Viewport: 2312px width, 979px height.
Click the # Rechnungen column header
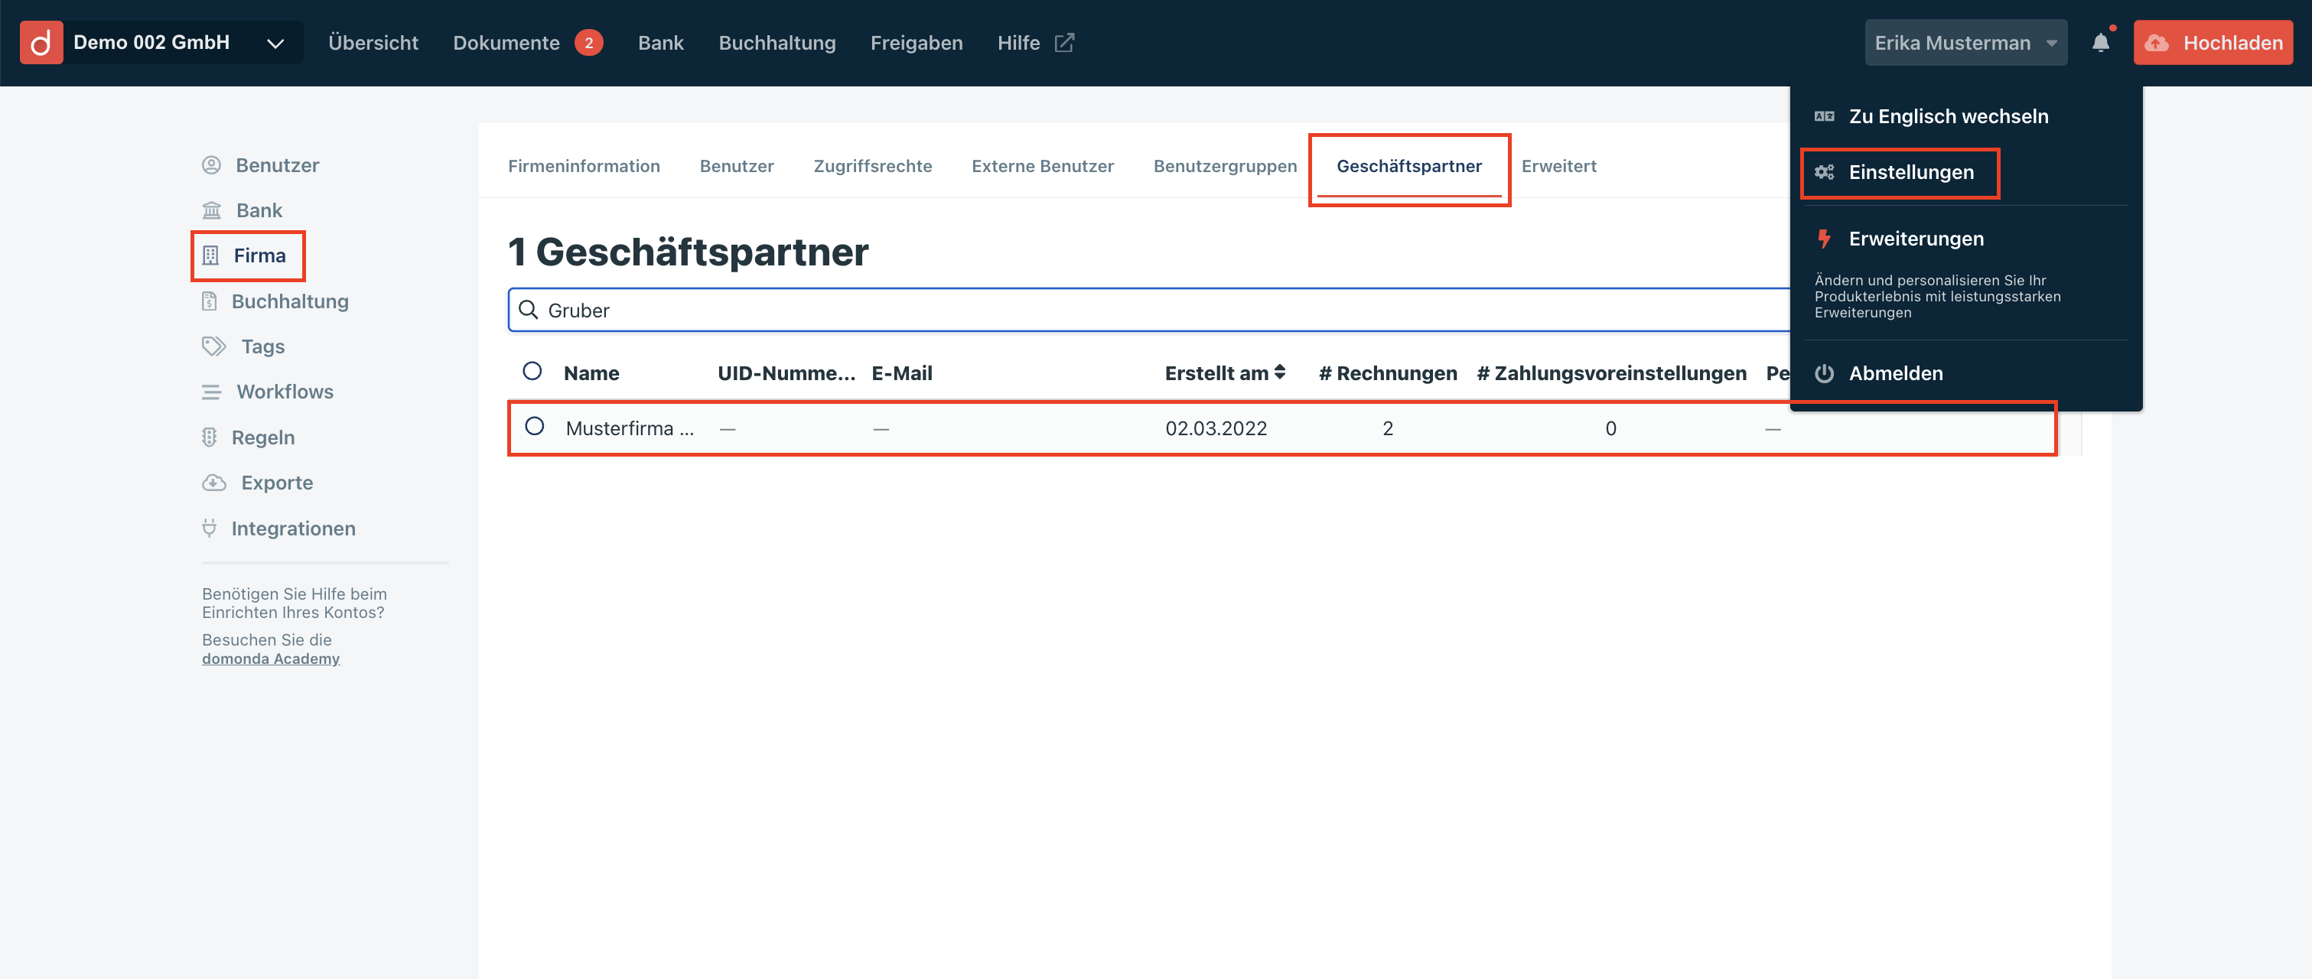(1389, 372)
